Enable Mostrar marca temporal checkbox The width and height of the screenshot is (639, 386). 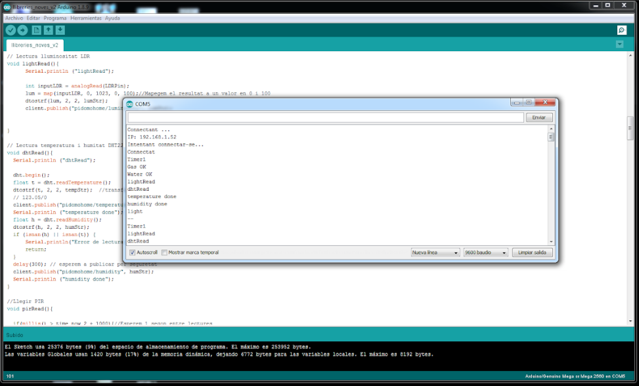pos(165,252)
